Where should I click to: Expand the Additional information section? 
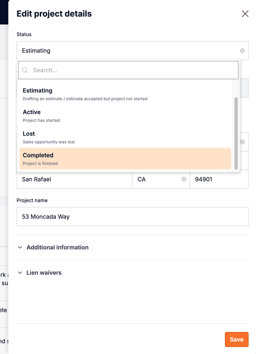[57, 247]
